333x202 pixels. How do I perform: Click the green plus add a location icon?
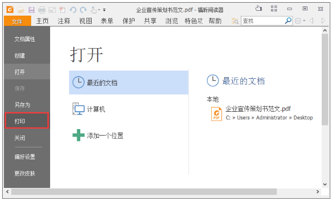tap(78, 135)
